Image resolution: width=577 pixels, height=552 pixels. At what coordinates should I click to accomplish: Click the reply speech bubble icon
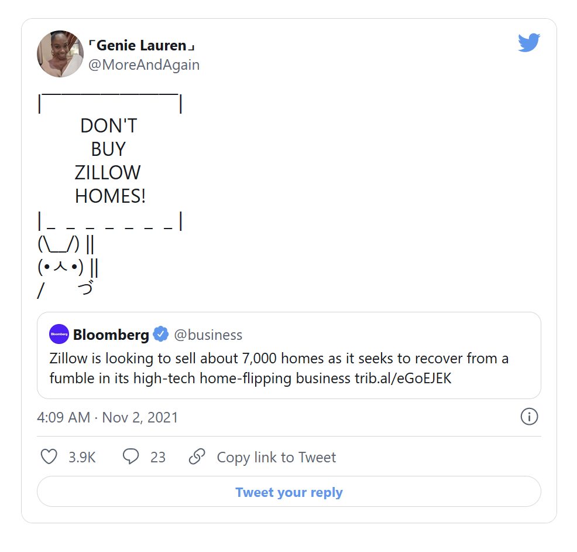[130, 456]
